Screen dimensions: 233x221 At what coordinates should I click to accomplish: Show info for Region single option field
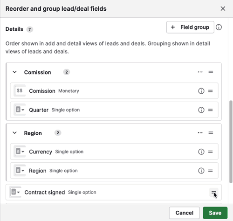pos(201,171)
